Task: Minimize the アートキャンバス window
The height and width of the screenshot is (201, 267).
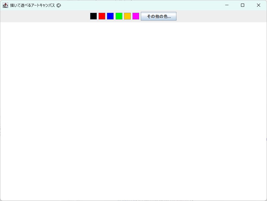Action: coord(227,5)
